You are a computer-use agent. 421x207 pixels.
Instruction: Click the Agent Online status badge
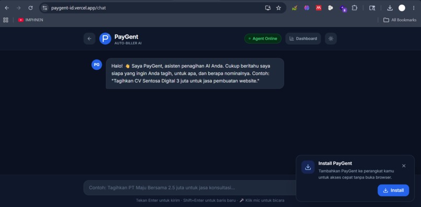click(x=263, y=39)
